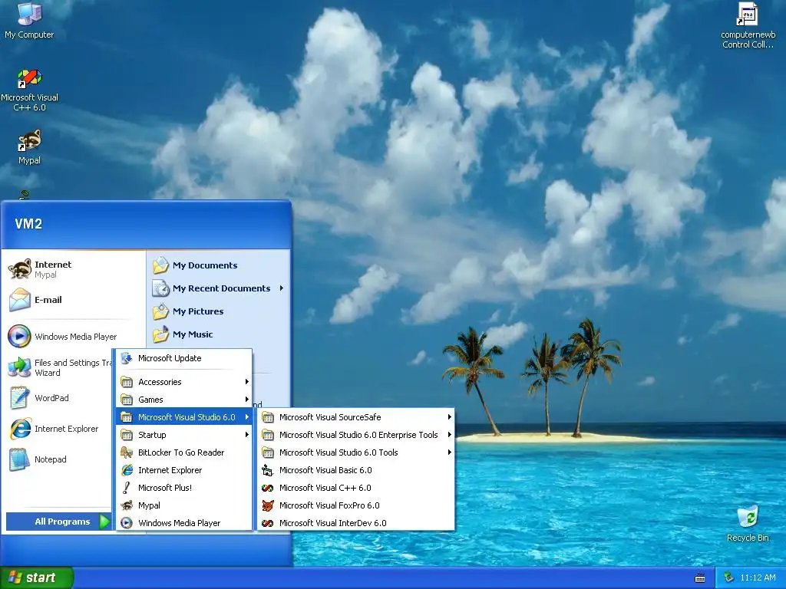Image resolution: width=786 pixels, height=589 pixels.
Task: Select the Mypal desktop shortcut icon
Action: coord(29,148)
